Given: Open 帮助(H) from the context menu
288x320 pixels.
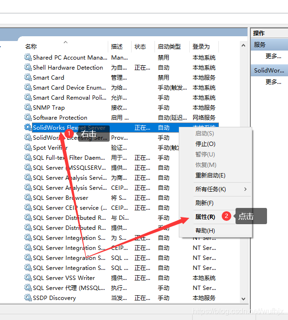Looking at the screenshot, I should [x=205, y=231].
